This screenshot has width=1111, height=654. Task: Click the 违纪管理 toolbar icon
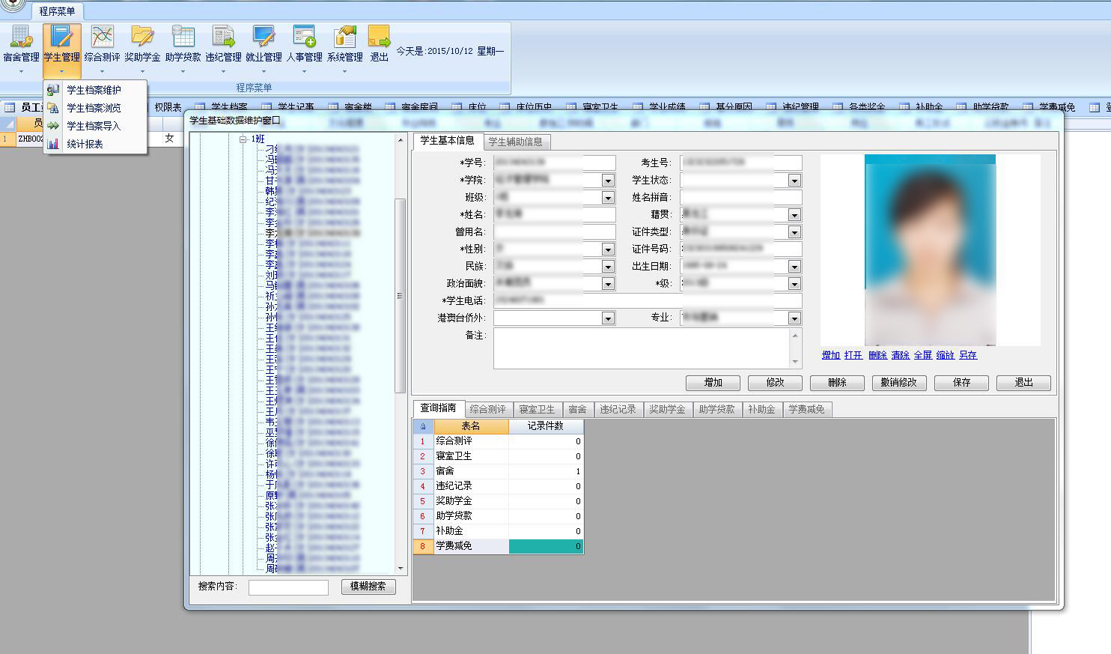(x=223, y=37)
